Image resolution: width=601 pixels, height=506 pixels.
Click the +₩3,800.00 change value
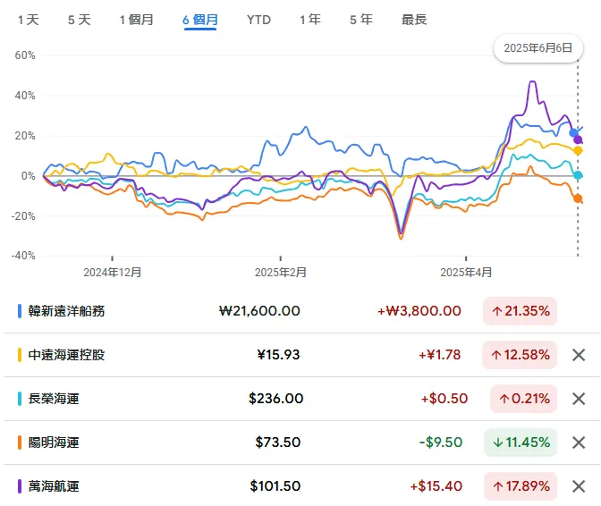tap(419, 311)
